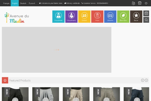
Task: Click the red star Featured Products icon
Action: (x=5, y=80)
